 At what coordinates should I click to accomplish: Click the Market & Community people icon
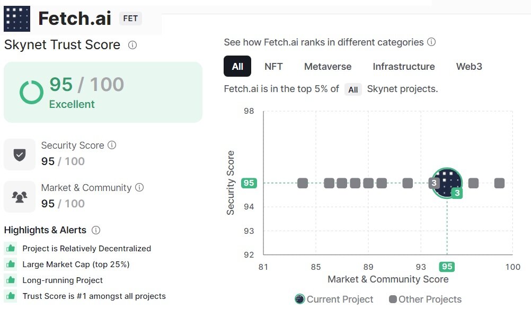[20, 197]
